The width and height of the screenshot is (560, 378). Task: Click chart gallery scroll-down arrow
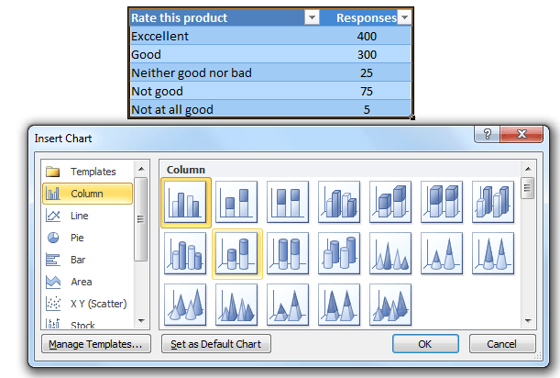pyautogui.click(x=528, y=321)
